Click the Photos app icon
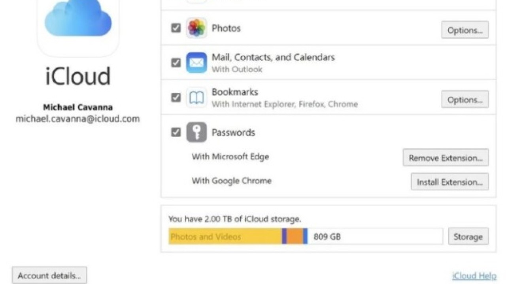This screenshot has height=284, width=506. tap(196, 28)
